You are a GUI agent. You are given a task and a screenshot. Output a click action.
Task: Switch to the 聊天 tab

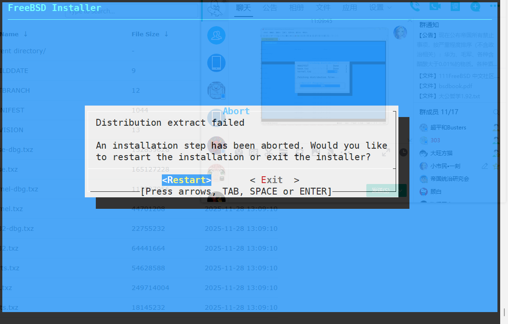pyautogui.click(x=243, y=8)
